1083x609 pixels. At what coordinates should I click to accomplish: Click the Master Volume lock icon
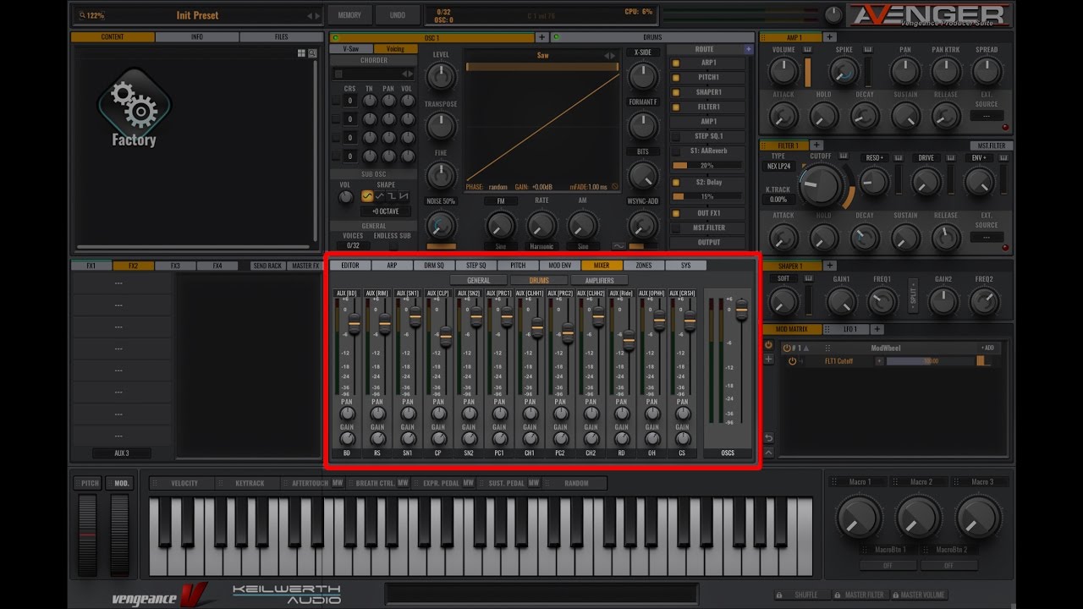pyautogui.click(x=894, y=595)
